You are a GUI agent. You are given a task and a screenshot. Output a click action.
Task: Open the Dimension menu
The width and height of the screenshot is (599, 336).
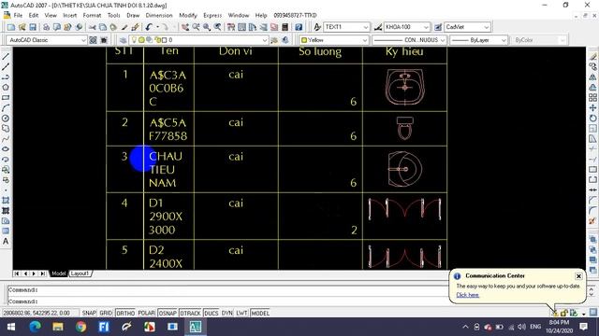pyautogui.click(x=159, y=15)
